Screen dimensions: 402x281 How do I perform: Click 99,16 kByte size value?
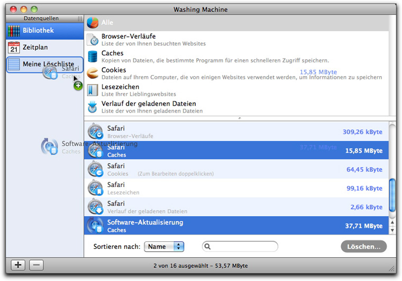pos(364,189)
